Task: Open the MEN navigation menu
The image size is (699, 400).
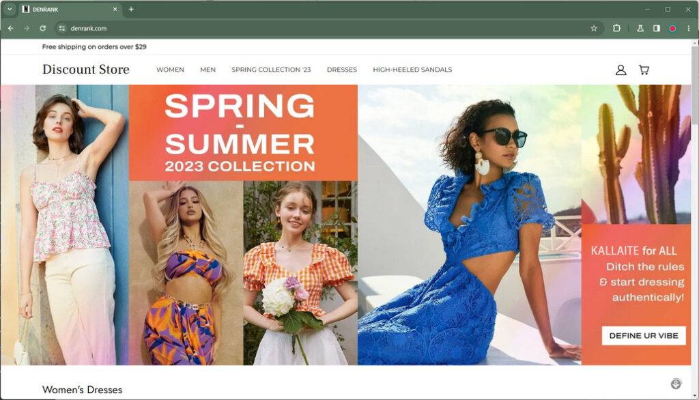Action: (x=208, y=70)
